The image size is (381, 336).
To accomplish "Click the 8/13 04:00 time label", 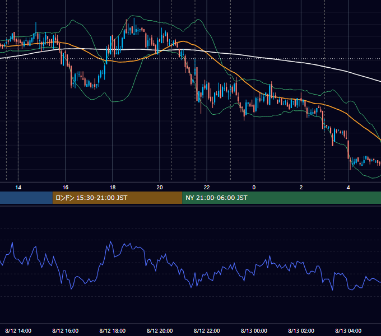I will click(x=348, y=330).
